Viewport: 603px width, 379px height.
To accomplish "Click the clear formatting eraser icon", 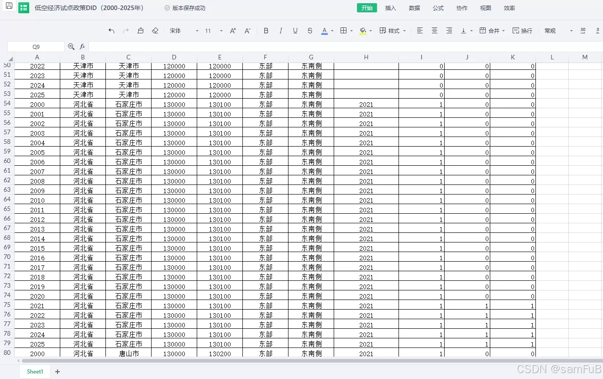I will pos(155,31).
